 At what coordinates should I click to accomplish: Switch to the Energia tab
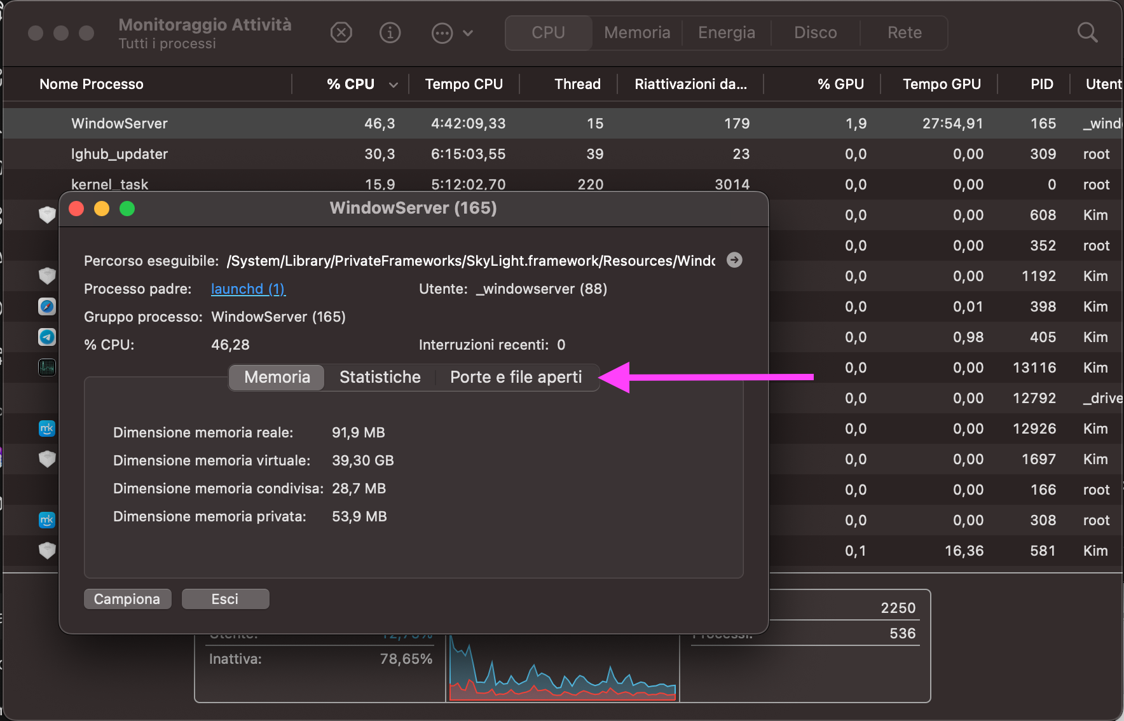pyautogui.click(x=726, y=32)
